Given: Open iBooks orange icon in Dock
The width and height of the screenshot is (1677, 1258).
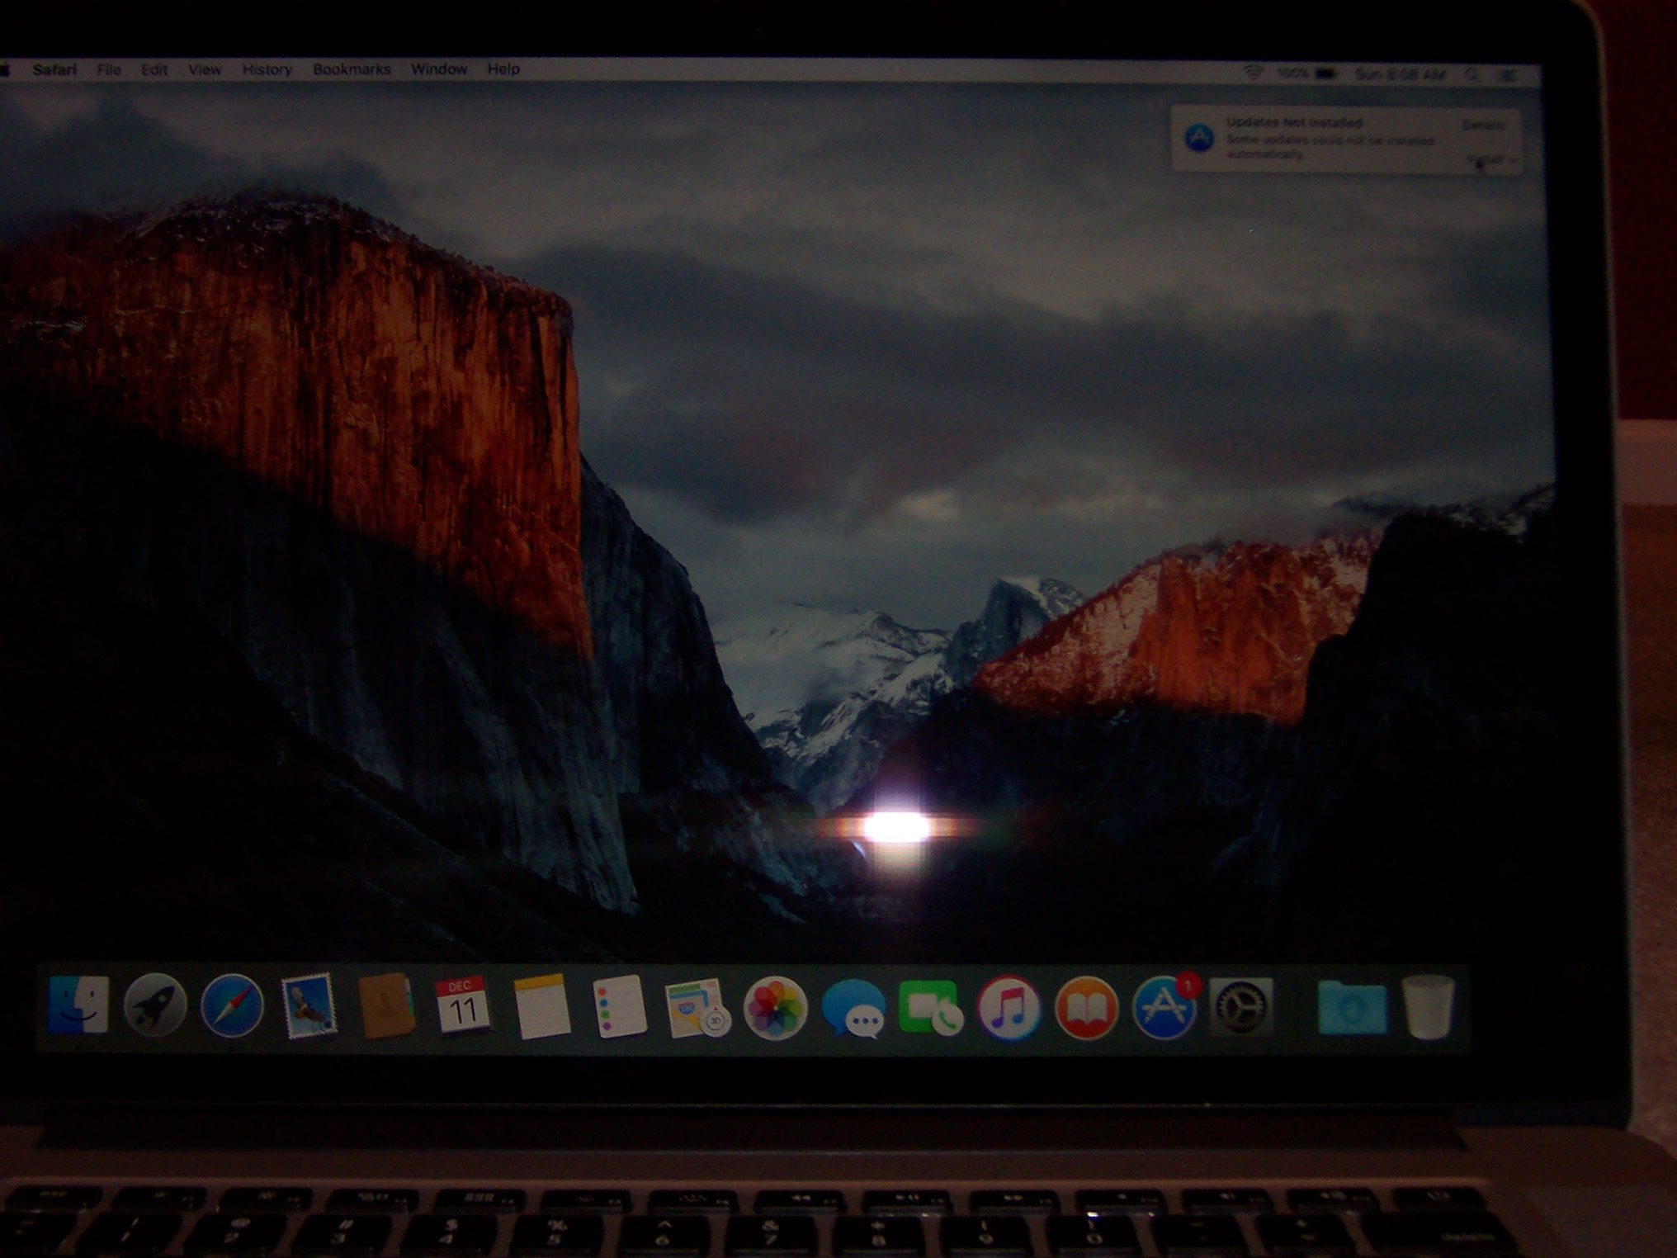Looking at the screenshot, I should click(1086, 1007).
